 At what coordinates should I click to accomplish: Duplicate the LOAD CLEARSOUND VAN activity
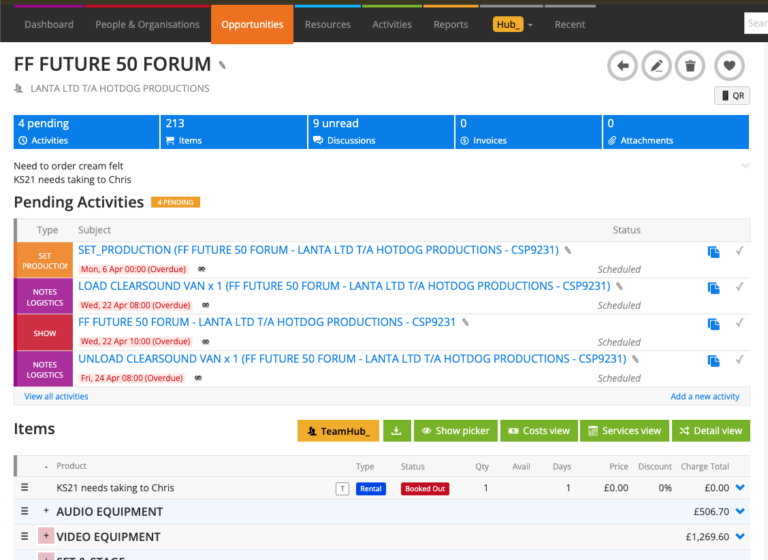coord(714,288)
